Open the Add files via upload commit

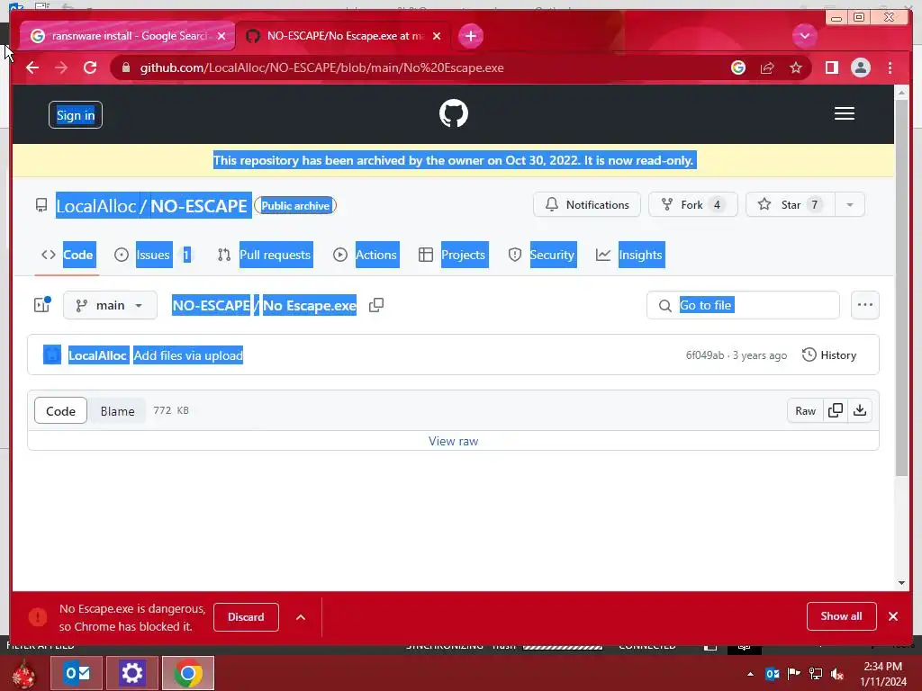pos(188,354)
